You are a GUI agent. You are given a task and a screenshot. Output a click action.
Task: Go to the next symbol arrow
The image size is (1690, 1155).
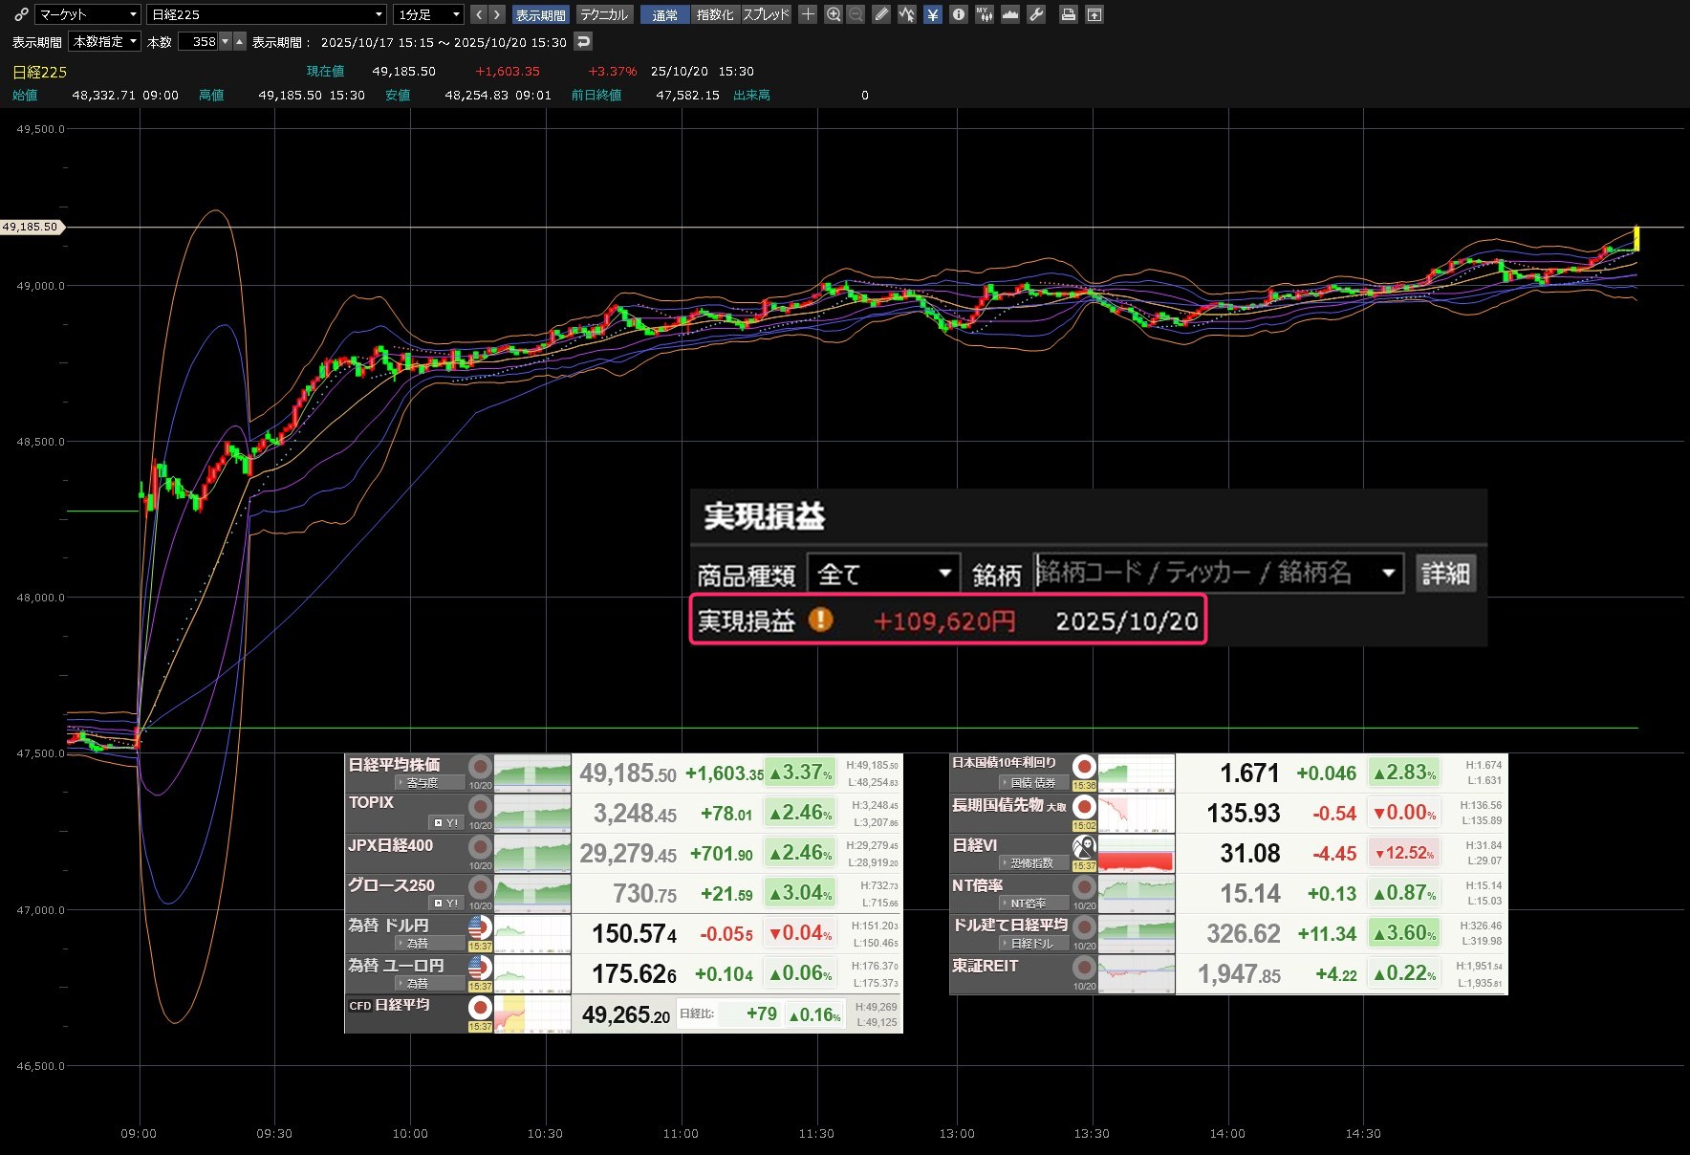point(497,14)
